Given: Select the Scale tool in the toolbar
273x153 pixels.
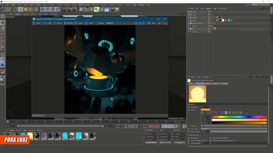Looking at the screenshot, I should (x=26, y=9).
